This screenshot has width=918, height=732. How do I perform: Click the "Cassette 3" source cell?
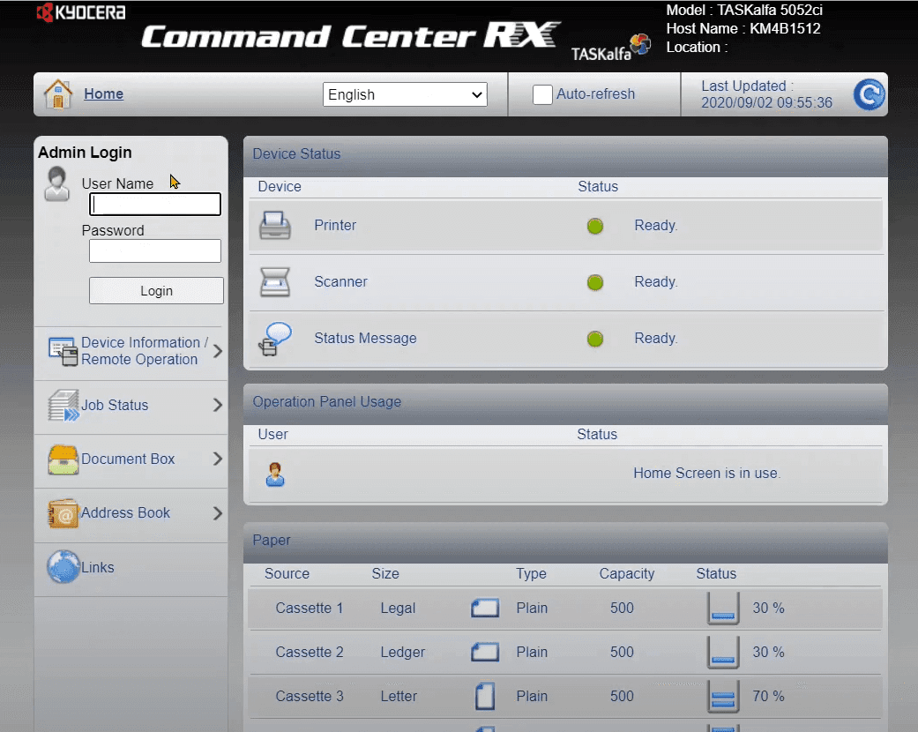[x=310, y=696]
